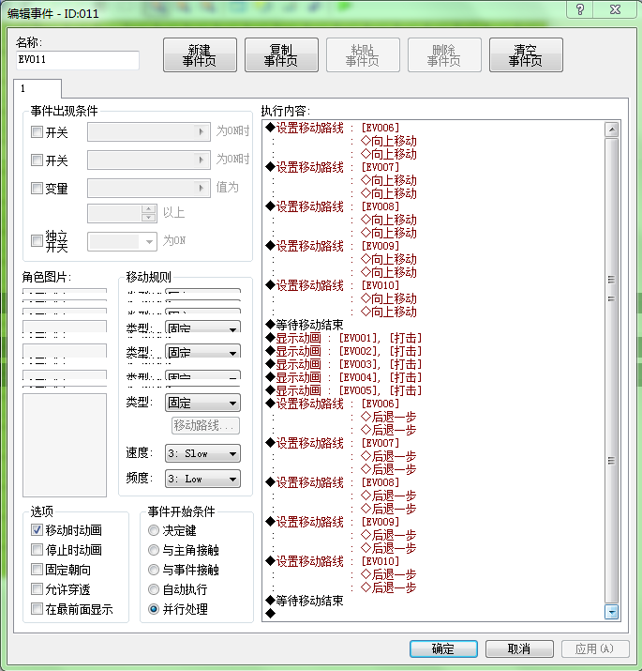The height and width of the screenshot is (671, 642).
Task: Select the first 设置移动路线 [EV009] command
Action: pos(332,246)
